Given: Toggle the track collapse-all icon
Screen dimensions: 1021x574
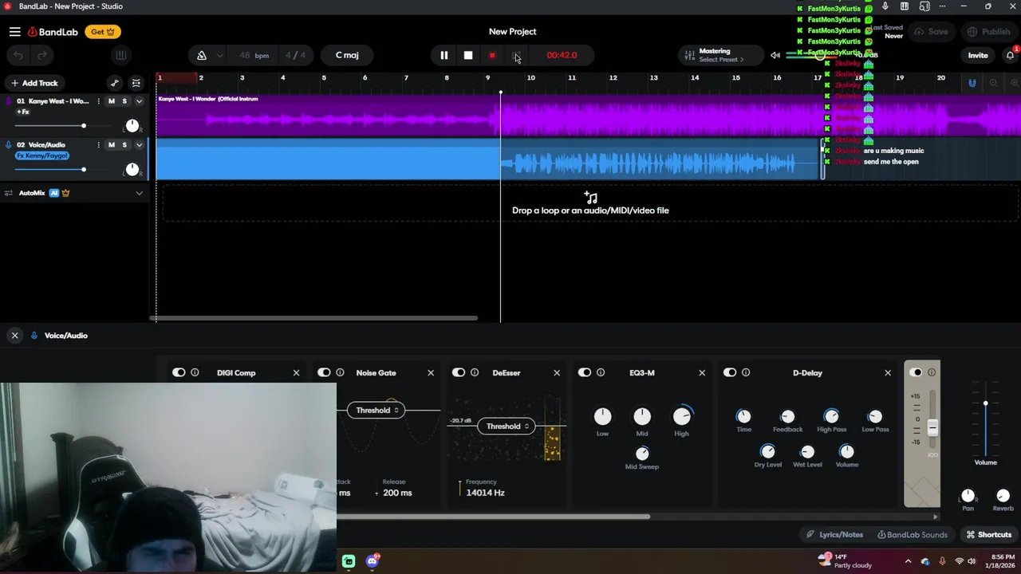Looking at the screenshot, I should click(136, 83).
